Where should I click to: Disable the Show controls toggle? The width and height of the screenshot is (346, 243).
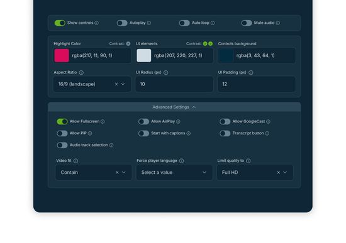[60, 23]
